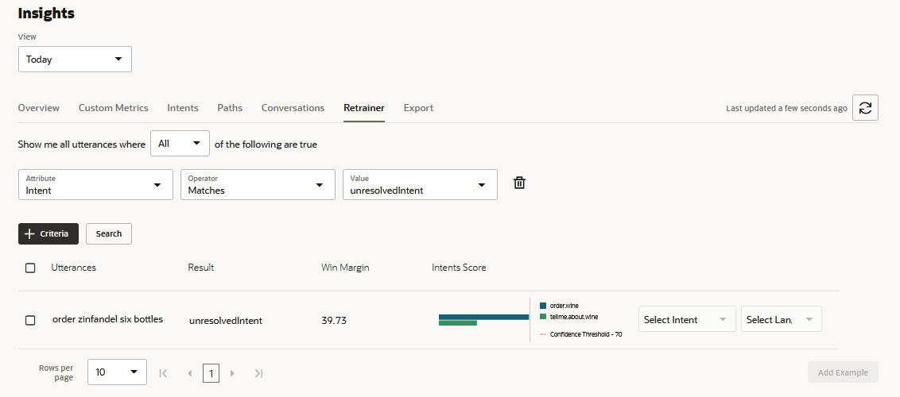Expand the Attribute Intent dropdown
Viewport: 900px width, 397px height.
point(95,184)
